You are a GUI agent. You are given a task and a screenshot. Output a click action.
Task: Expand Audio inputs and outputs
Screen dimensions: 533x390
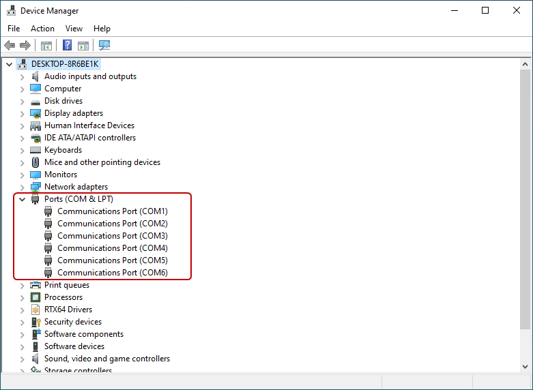tap(23, 77)
